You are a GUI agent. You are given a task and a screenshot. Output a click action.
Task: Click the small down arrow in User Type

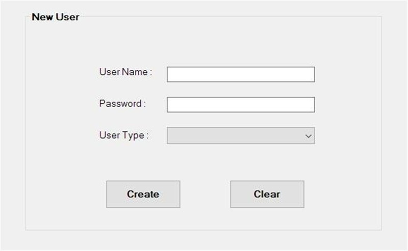(309, 136)
